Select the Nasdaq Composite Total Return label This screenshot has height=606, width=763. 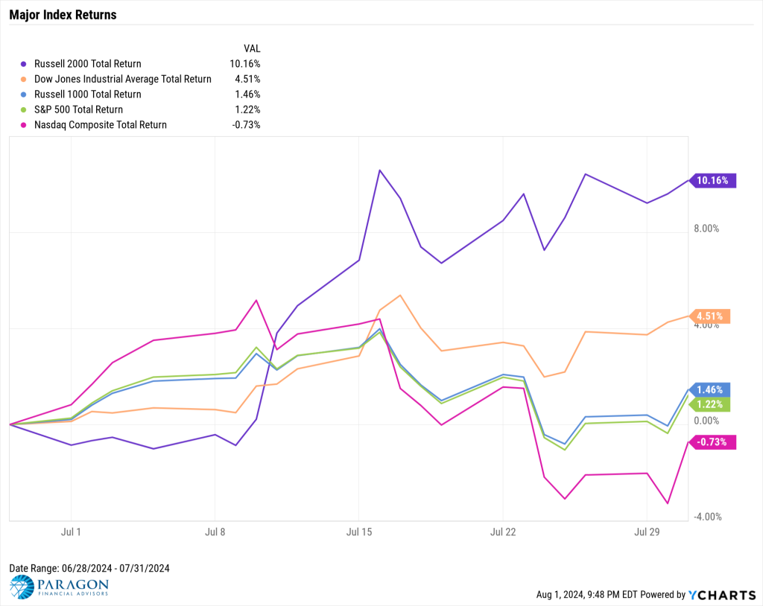point(101,124)
